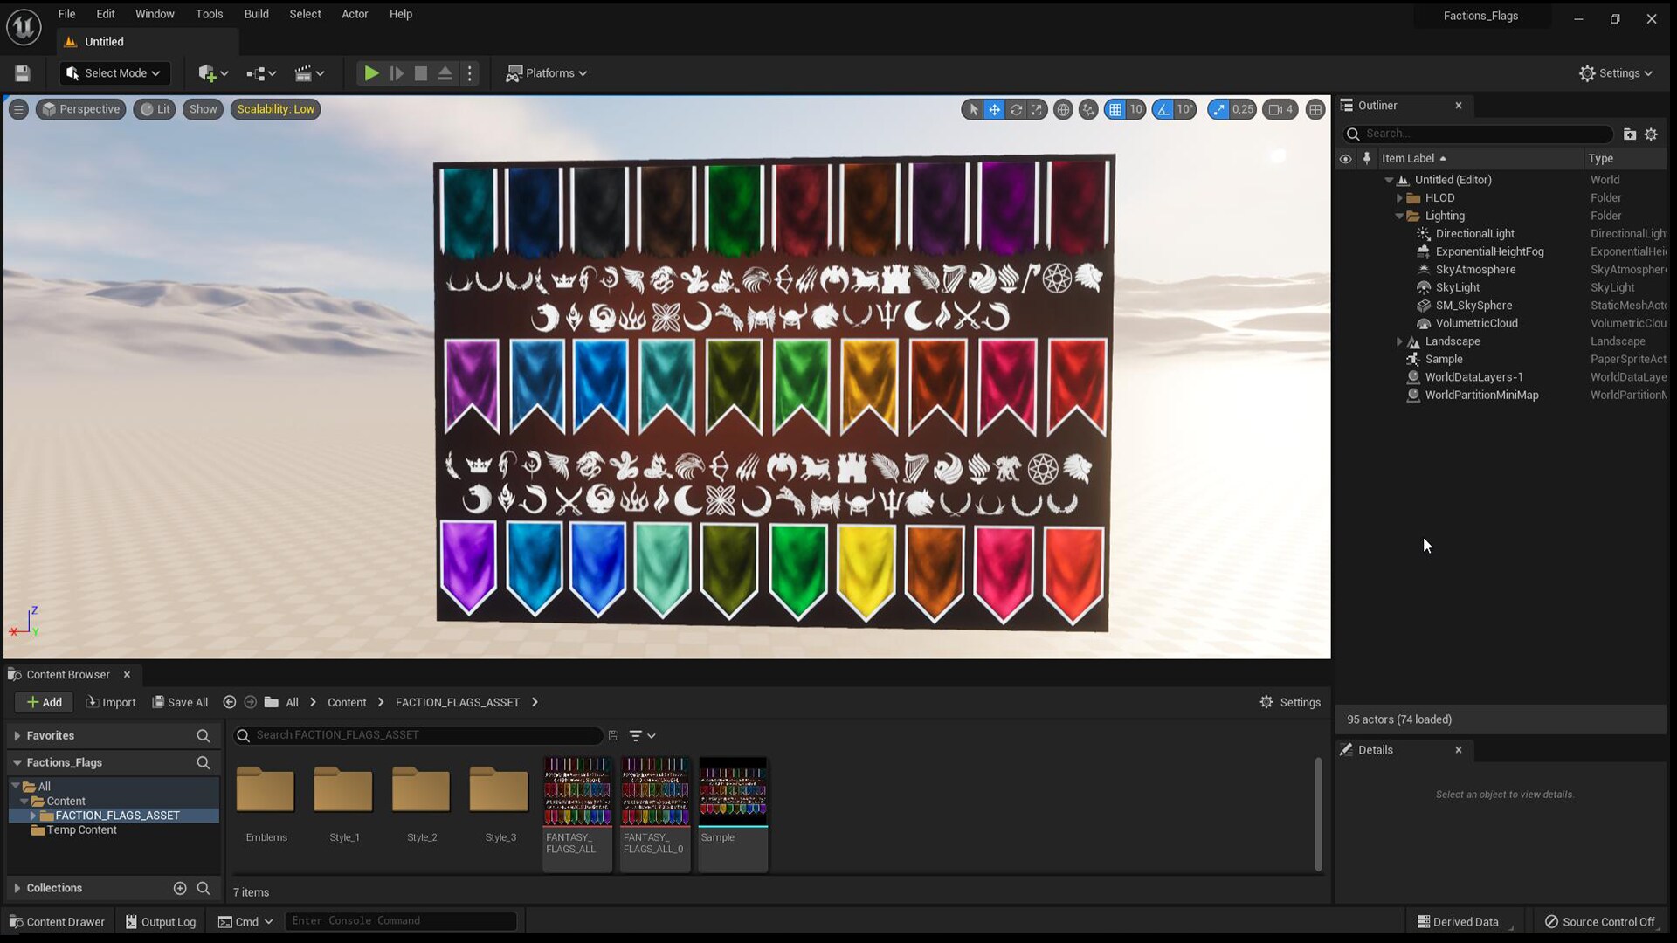Toggle grid snapping in viewport
This screenshot has width=1677, height=943.
point(1115,109)
